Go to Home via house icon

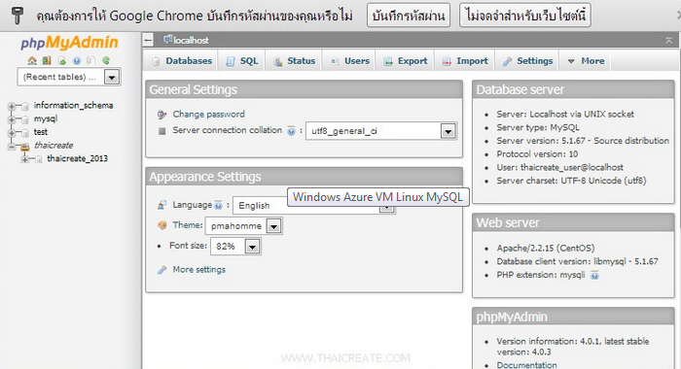32,61
